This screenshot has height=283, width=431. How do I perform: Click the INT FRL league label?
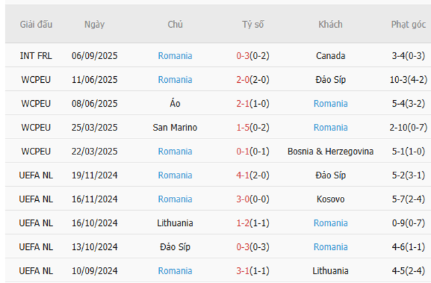tap(36, 56)
